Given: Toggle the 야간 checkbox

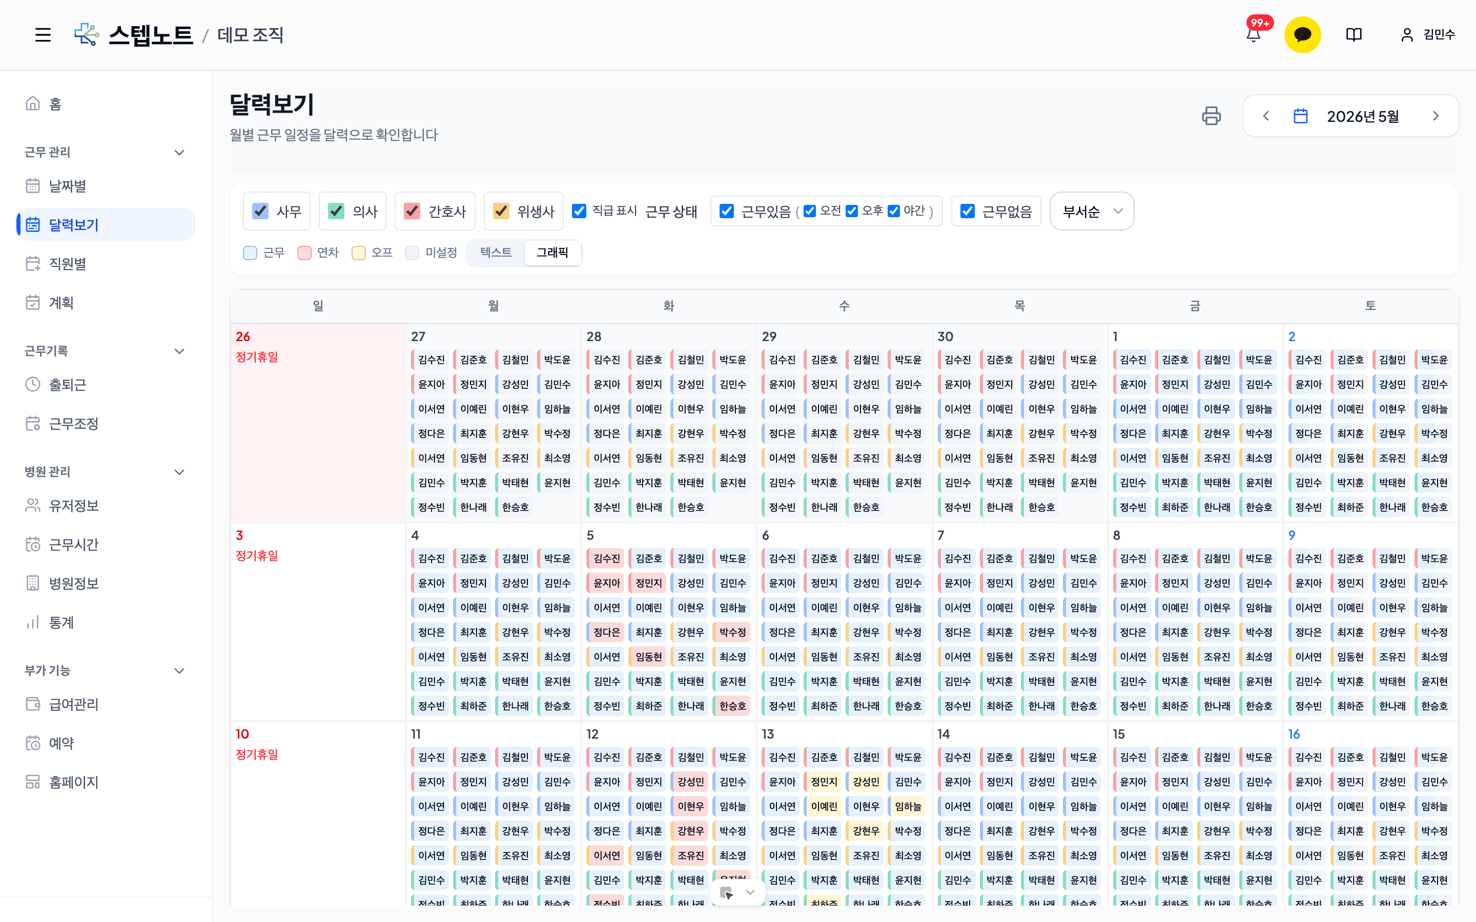Looking at the screenshot, I should point(893,211).
